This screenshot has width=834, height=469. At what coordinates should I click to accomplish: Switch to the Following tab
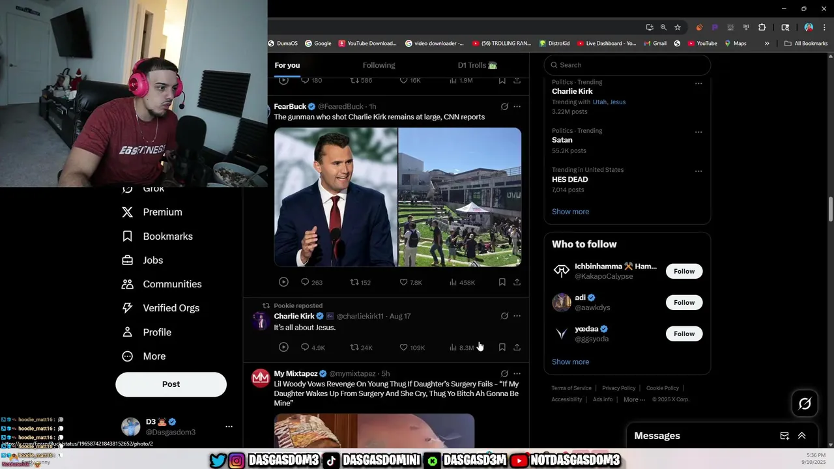pos(379,65)
